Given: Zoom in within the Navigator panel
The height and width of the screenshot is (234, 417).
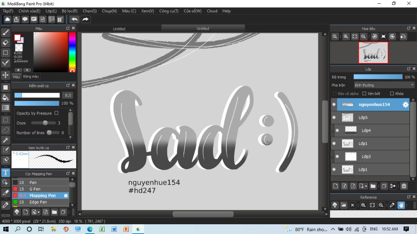Looking at the screenshot, I should click(346, 36).
